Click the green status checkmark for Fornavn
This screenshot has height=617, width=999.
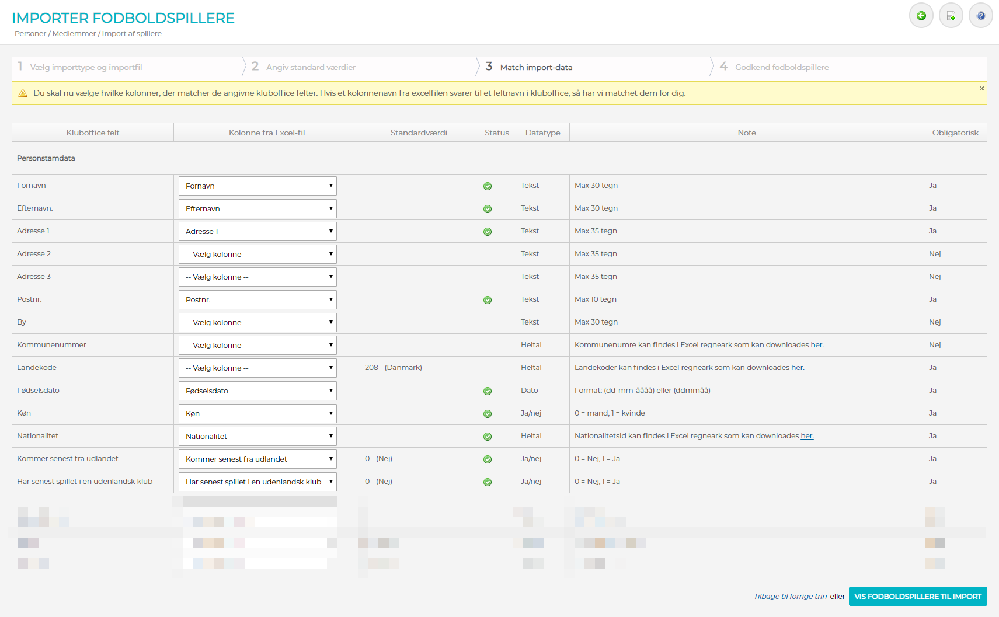click(488, 186)
